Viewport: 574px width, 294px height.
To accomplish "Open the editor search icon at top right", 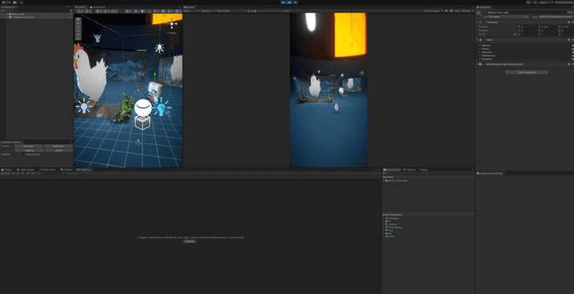I will click(535, 2).
